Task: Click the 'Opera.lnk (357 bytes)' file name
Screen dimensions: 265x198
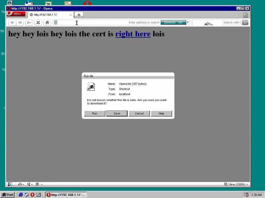Action: click(x=133, y=84)
